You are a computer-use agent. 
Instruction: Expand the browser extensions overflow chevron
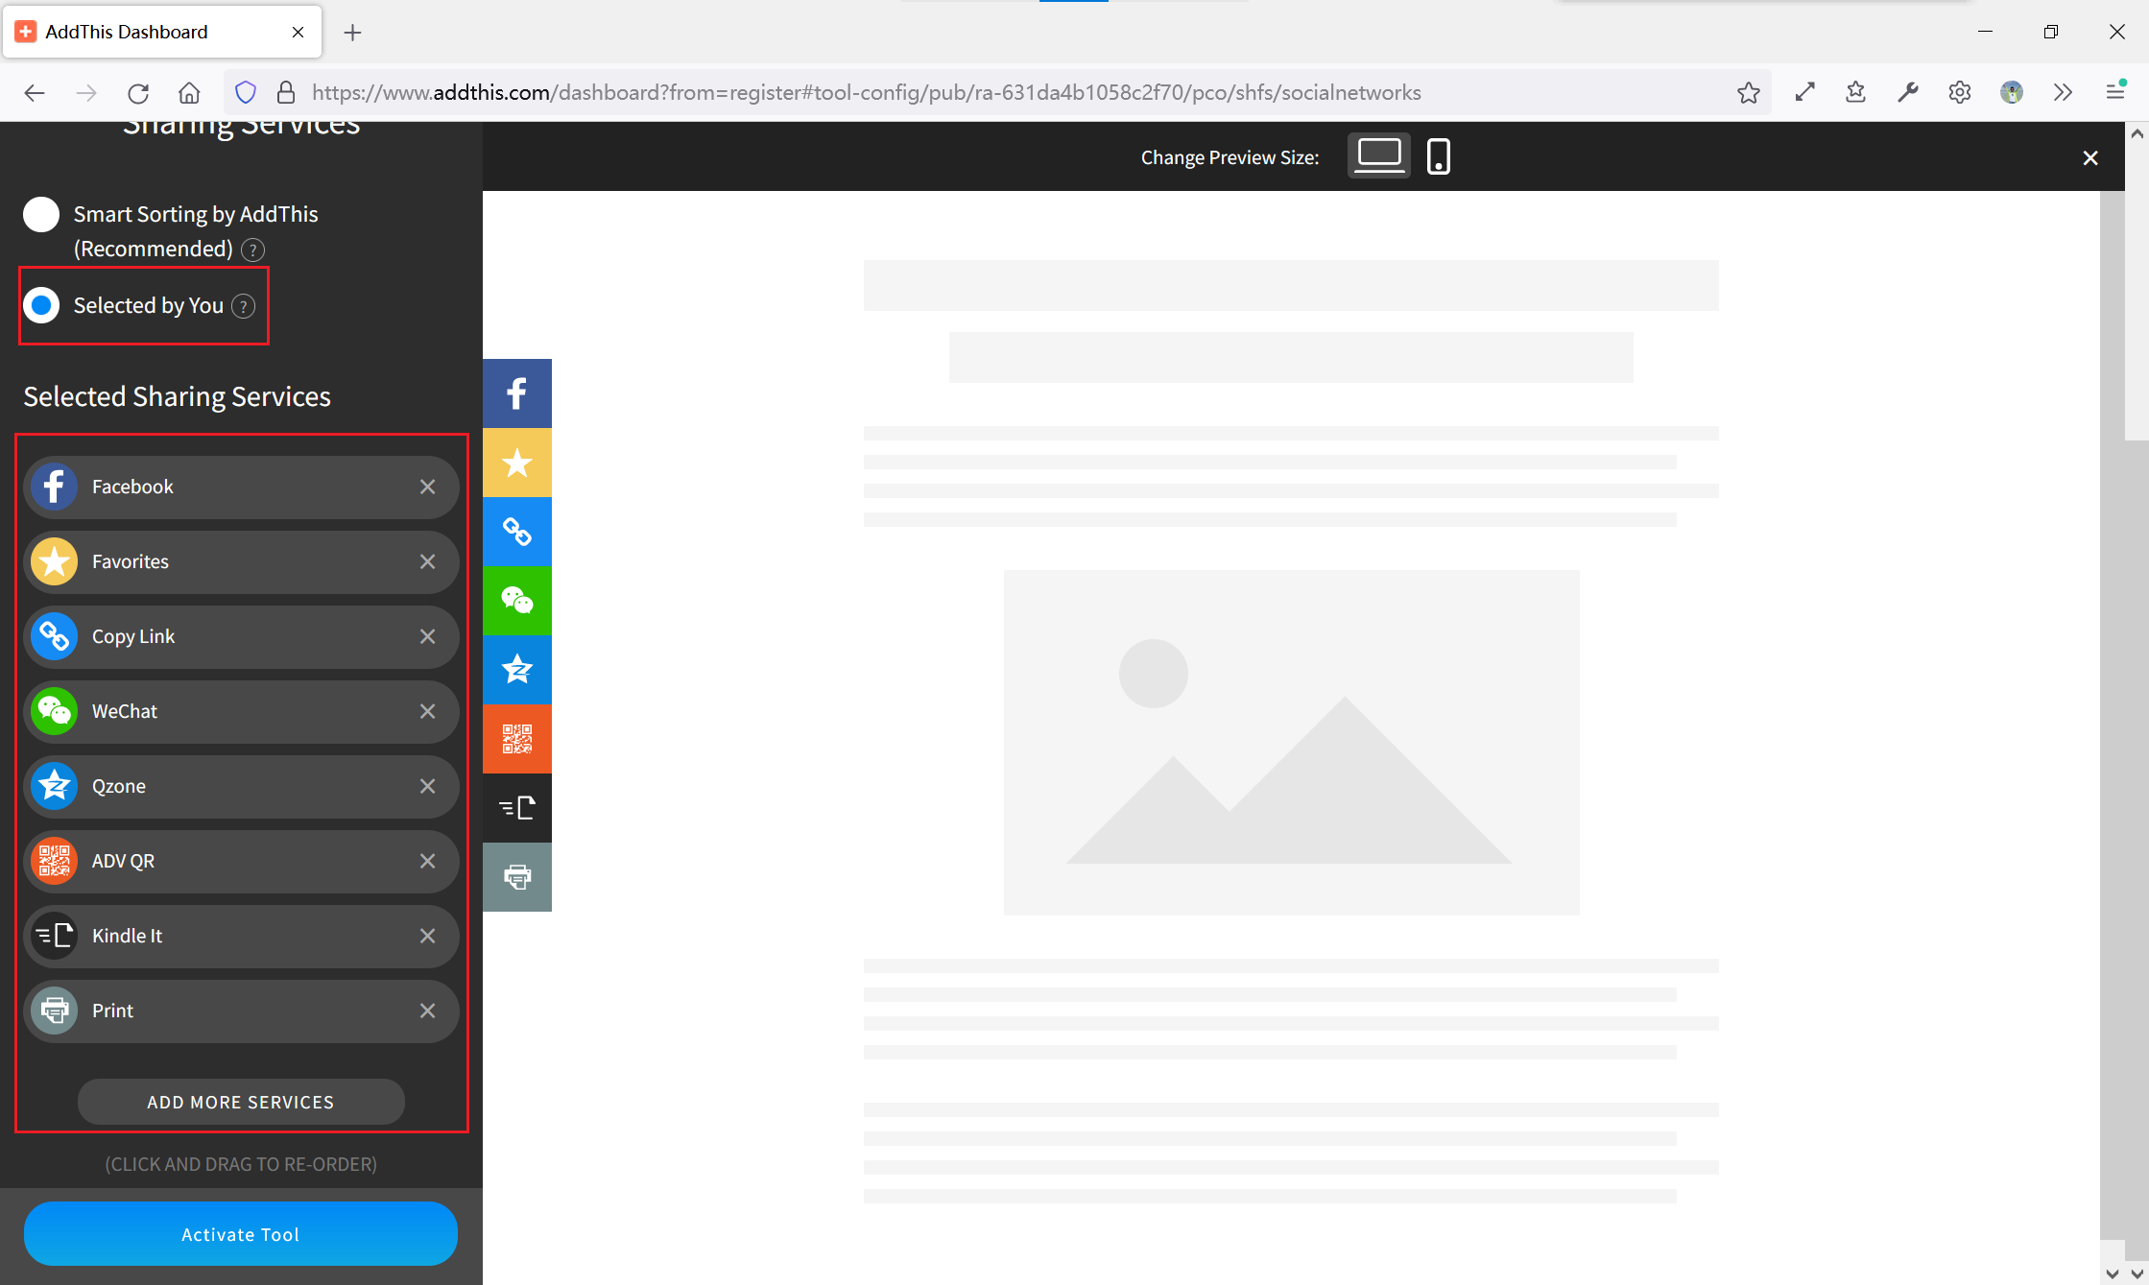click(x=2063, y=92)
